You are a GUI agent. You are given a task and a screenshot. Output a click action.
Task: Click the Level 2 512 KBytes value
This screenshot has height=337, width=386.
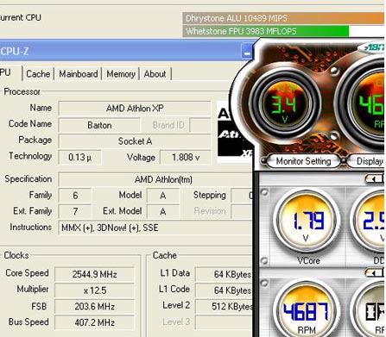pos(224,307)
